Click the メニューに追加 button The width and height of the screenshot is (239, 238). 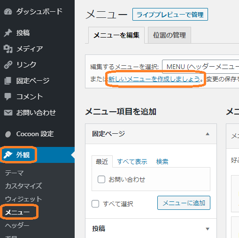(184, 203)
